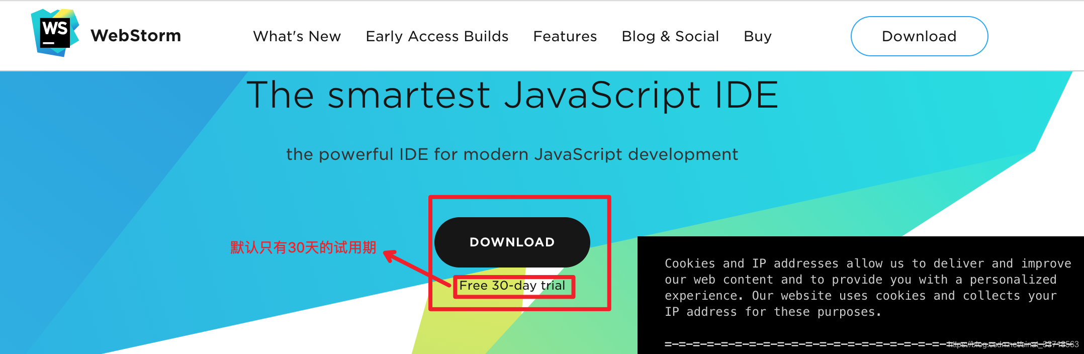Open the Features page

click(565, 36)
